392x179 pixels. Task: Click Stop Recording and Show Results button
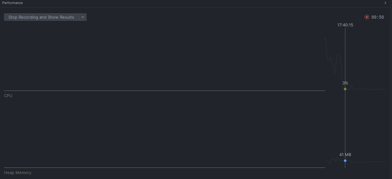click(x=41, y=17)
